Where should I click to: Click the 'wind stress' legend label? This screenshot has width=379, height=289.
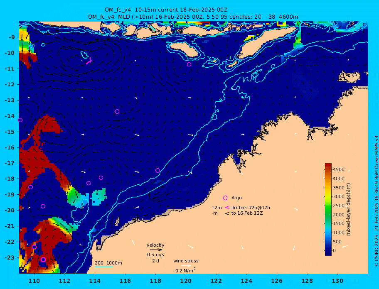[186, 261]
